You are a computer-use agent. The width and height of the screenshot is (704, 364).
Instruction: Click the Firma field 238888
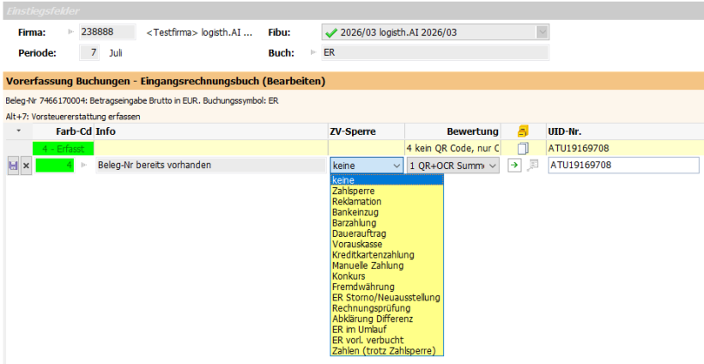106,32
